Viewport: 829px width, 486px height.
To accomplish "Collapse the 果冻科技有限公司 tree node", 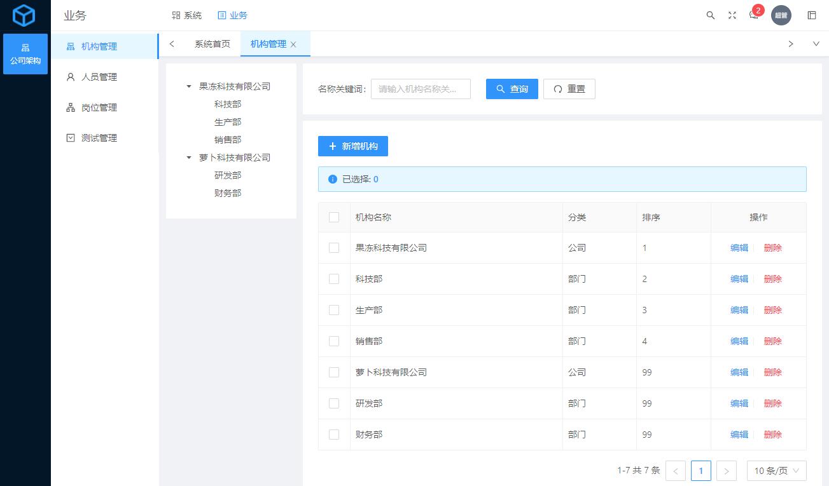I will (187, 86).
